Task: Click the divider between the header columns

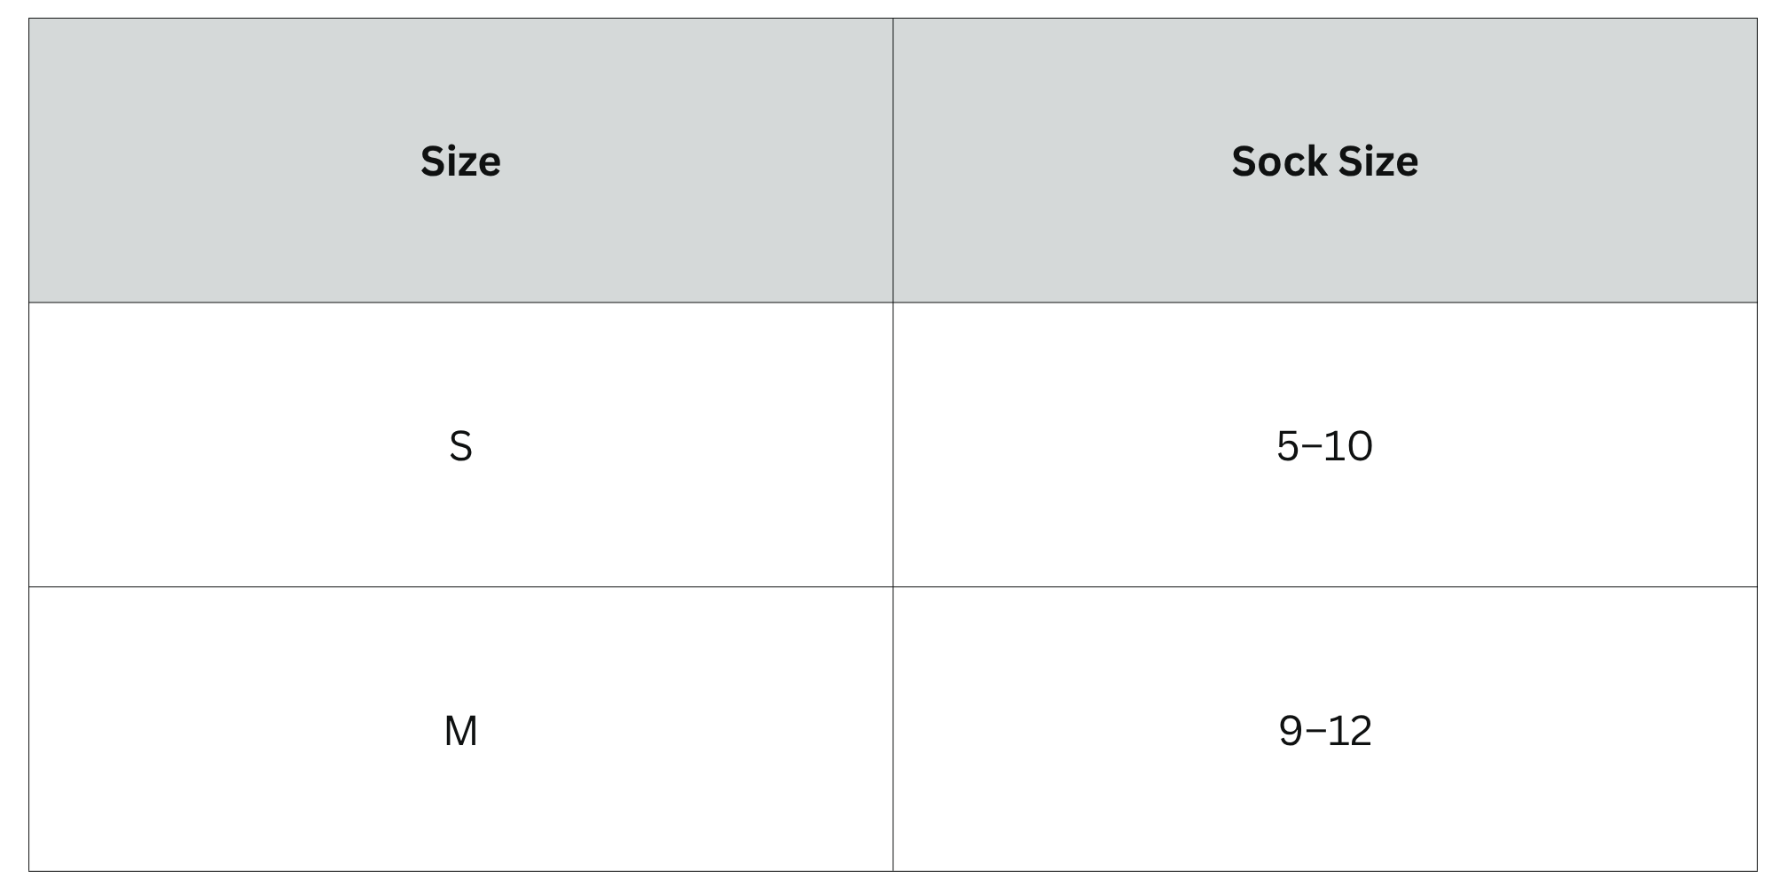Action: 892,161
